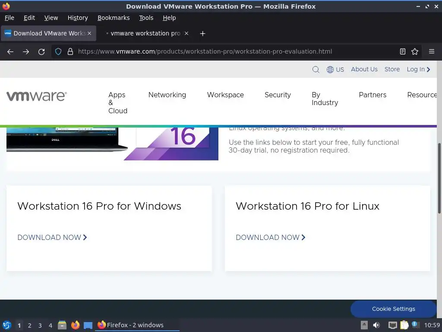Go back to the previous page
Image resolution: width=442 pixels, height=332 pixels.
[10, 52]
